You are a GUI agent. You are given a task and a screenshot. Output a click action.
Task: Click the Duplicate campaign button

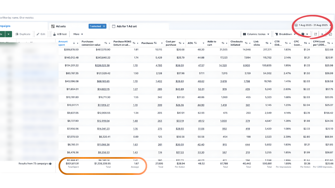23,34
